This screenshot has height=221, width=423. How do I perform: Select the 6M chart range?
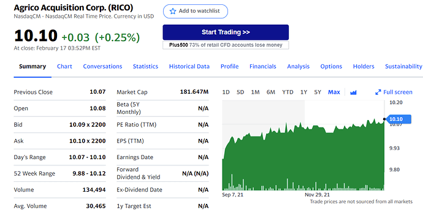pyautogui.click(x=270, y=92)
